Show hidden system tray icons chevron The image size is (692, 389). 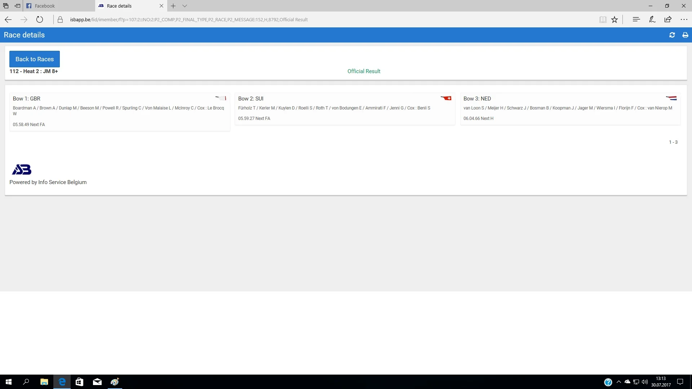coord(618,382)
